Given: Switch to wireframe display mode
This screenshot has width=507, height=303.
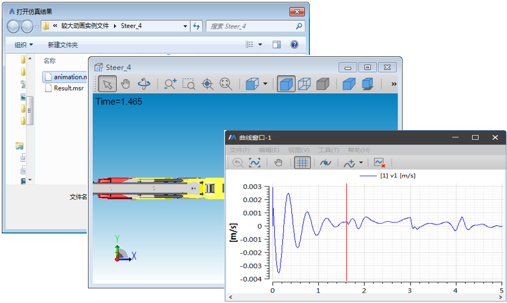Looking at the screenshot, I should (x=304, y=84).
